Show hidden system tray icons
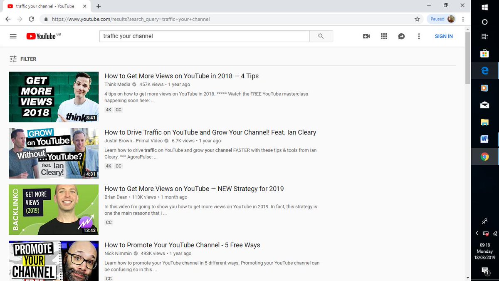499x281 pixels. coord(477,234)
